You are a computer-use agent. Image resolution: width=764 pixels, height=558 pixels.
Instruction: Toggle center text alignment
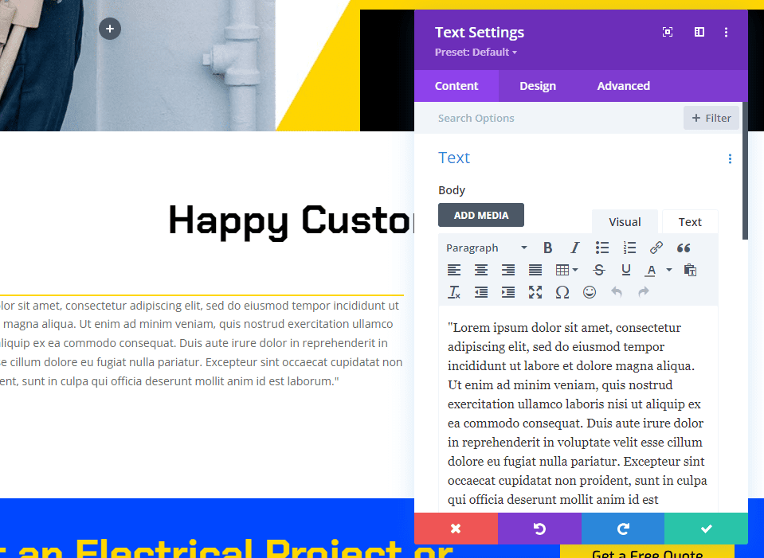point(481,270)
